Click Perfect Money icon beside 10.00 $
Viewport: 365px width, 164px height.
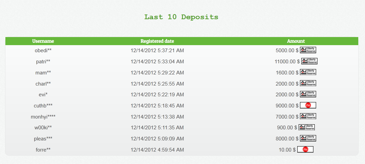(x=305, y=149)
